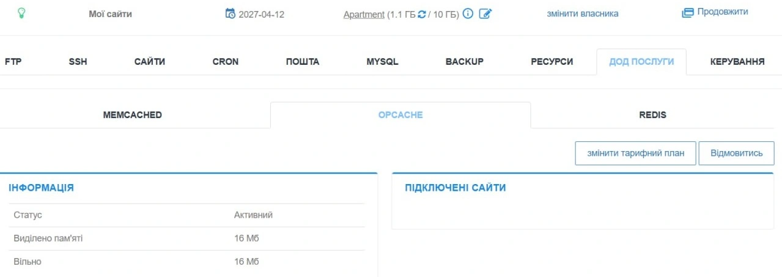The image size is (782, 277).
Task: Click змінити власника link
Action: [582, 13]
